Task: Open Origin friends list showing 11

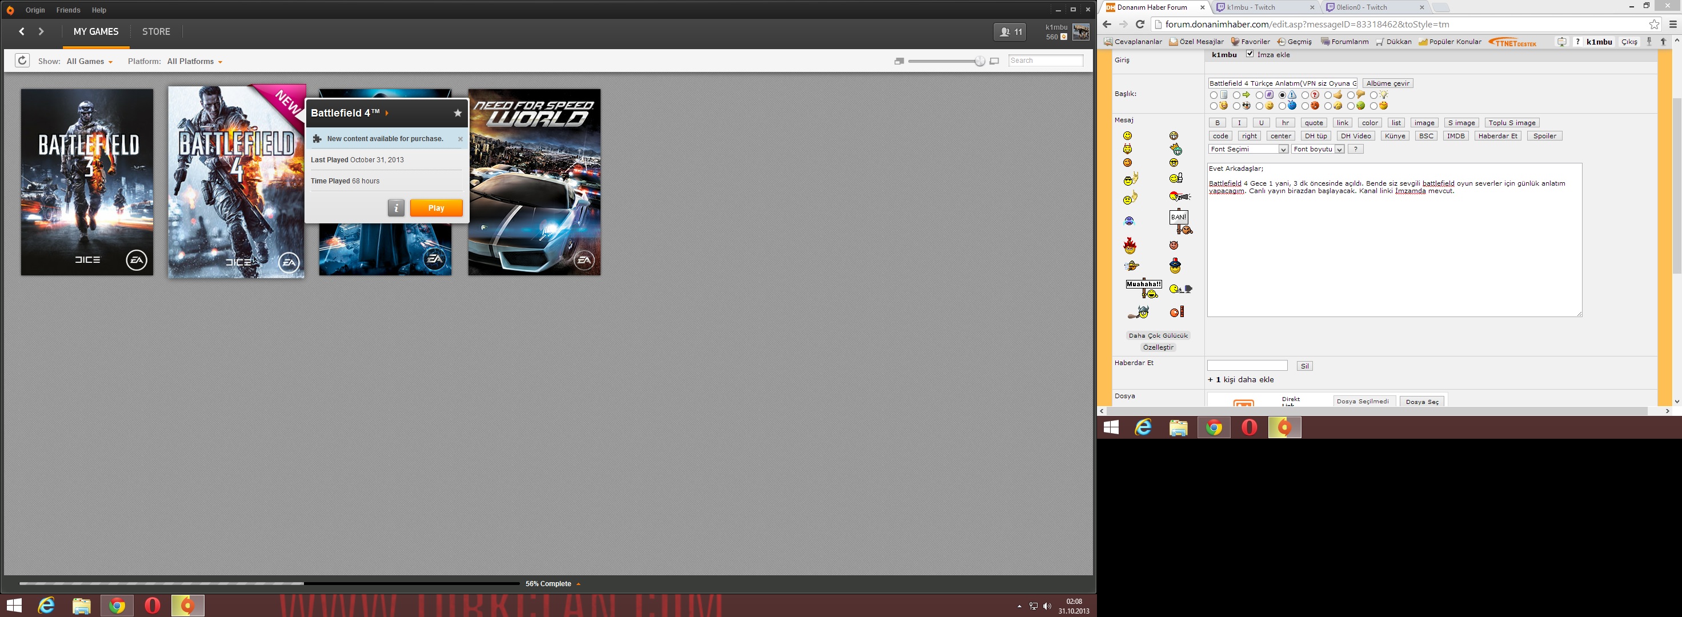Action: point(1010,32)
